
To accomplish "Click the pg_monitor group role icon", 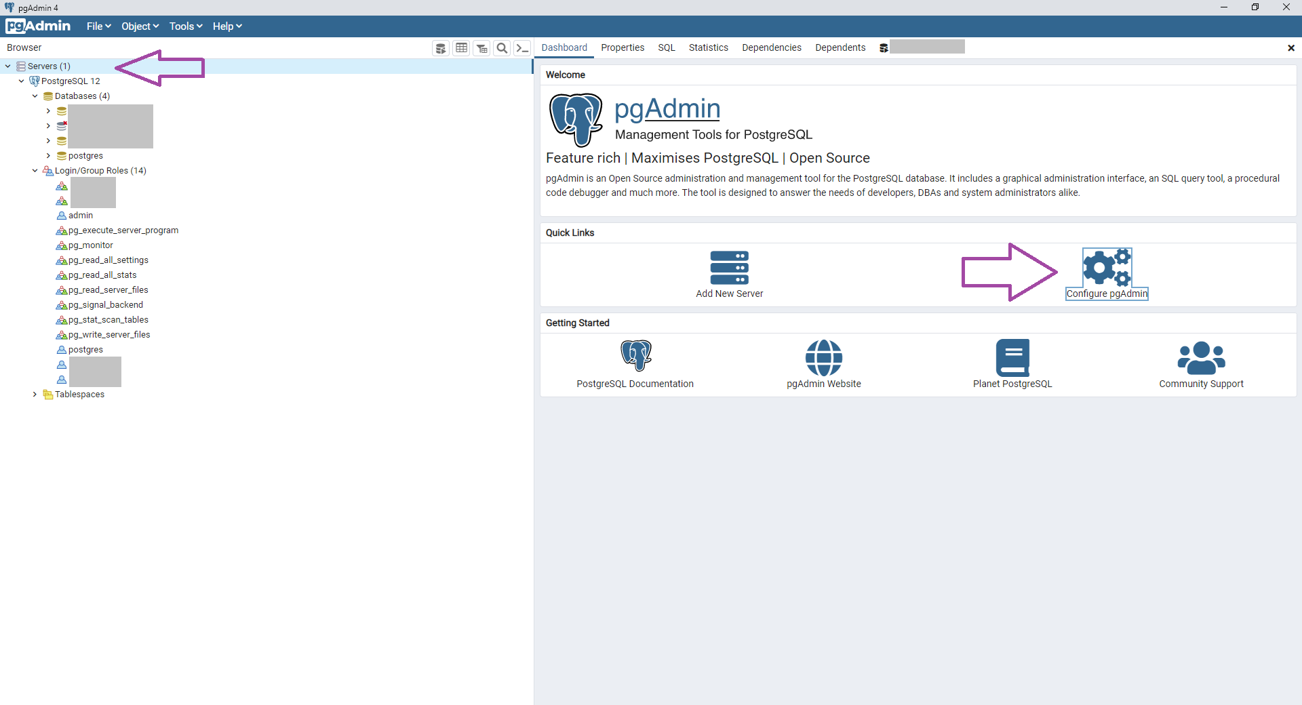I will tap(62, 245).
